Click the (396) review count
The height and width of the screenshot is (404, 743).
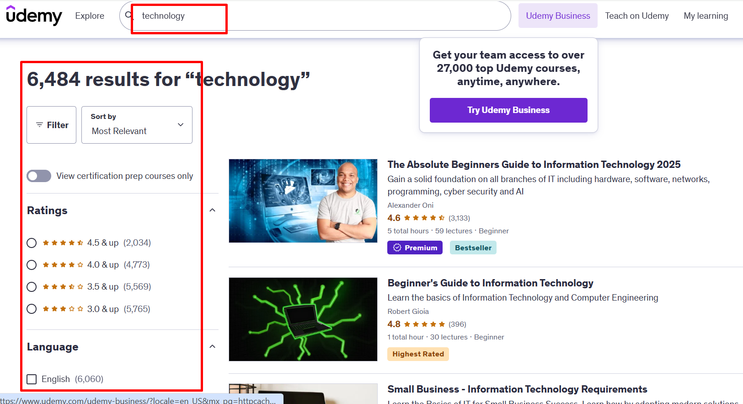coord(457,324)
